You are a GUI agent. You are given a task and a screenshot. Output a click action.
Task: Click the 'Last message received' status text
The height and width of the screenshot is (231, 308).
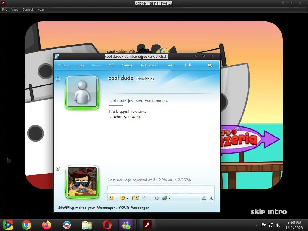point(149,180)
